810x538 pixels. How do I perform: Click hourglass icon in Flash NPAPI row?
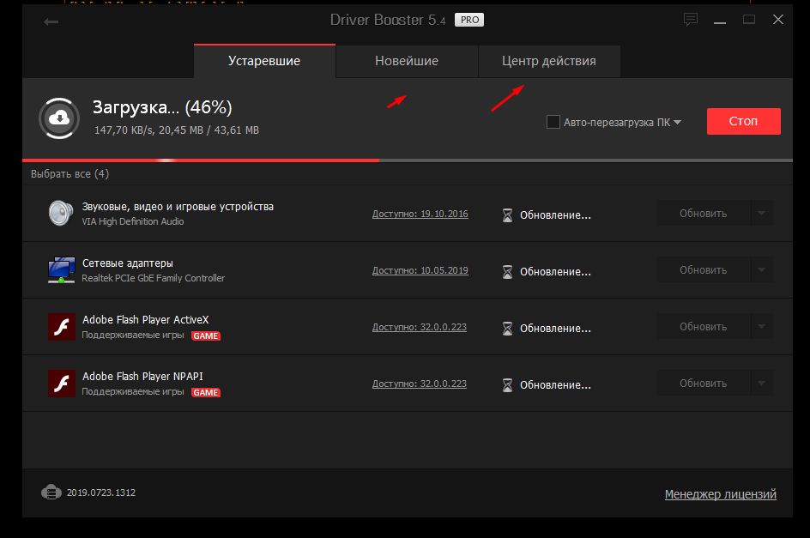pyautogui.click(x=507, y=385)
